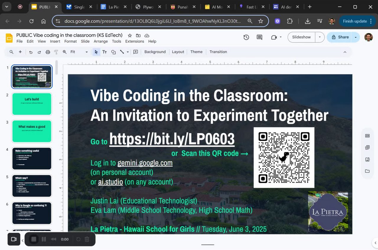378x250 pixels.
Task: Open browser Downloads icon
Action: (x=307, y=21)
